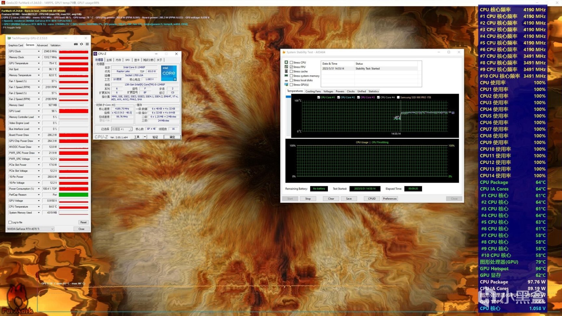Open the CPU-Z 内存 tab

(x=118, y=60)
